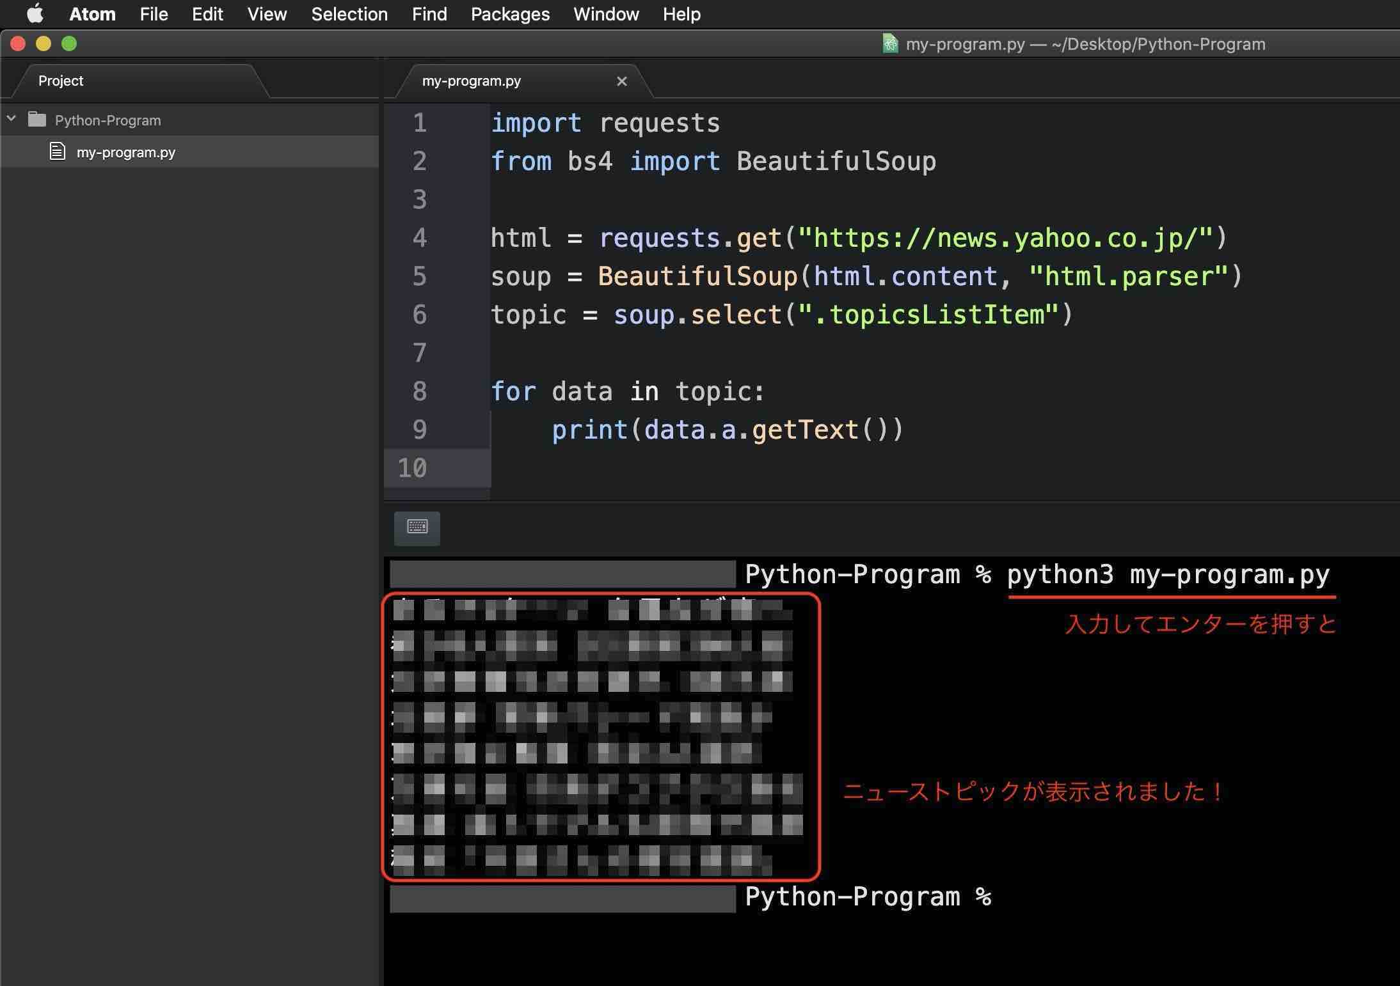Open the Selection menu
This screenshot has width=1400, height=986.
pyautogui.click(x=349, y=14)
